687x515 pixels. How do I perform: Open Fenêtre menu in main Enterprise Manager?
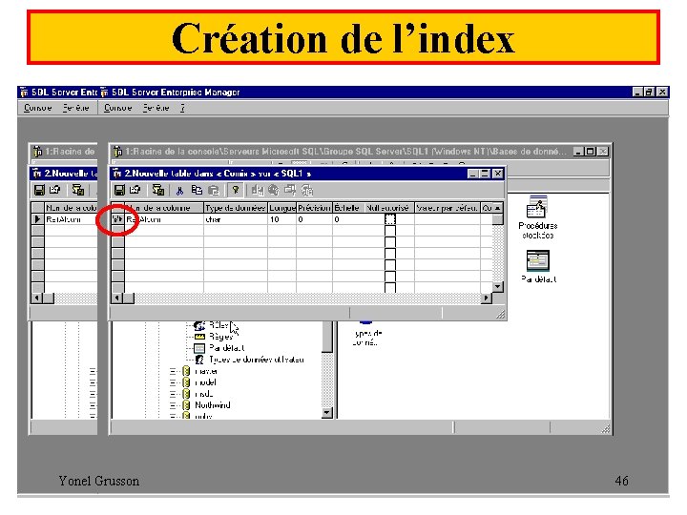tap(156, 108)
